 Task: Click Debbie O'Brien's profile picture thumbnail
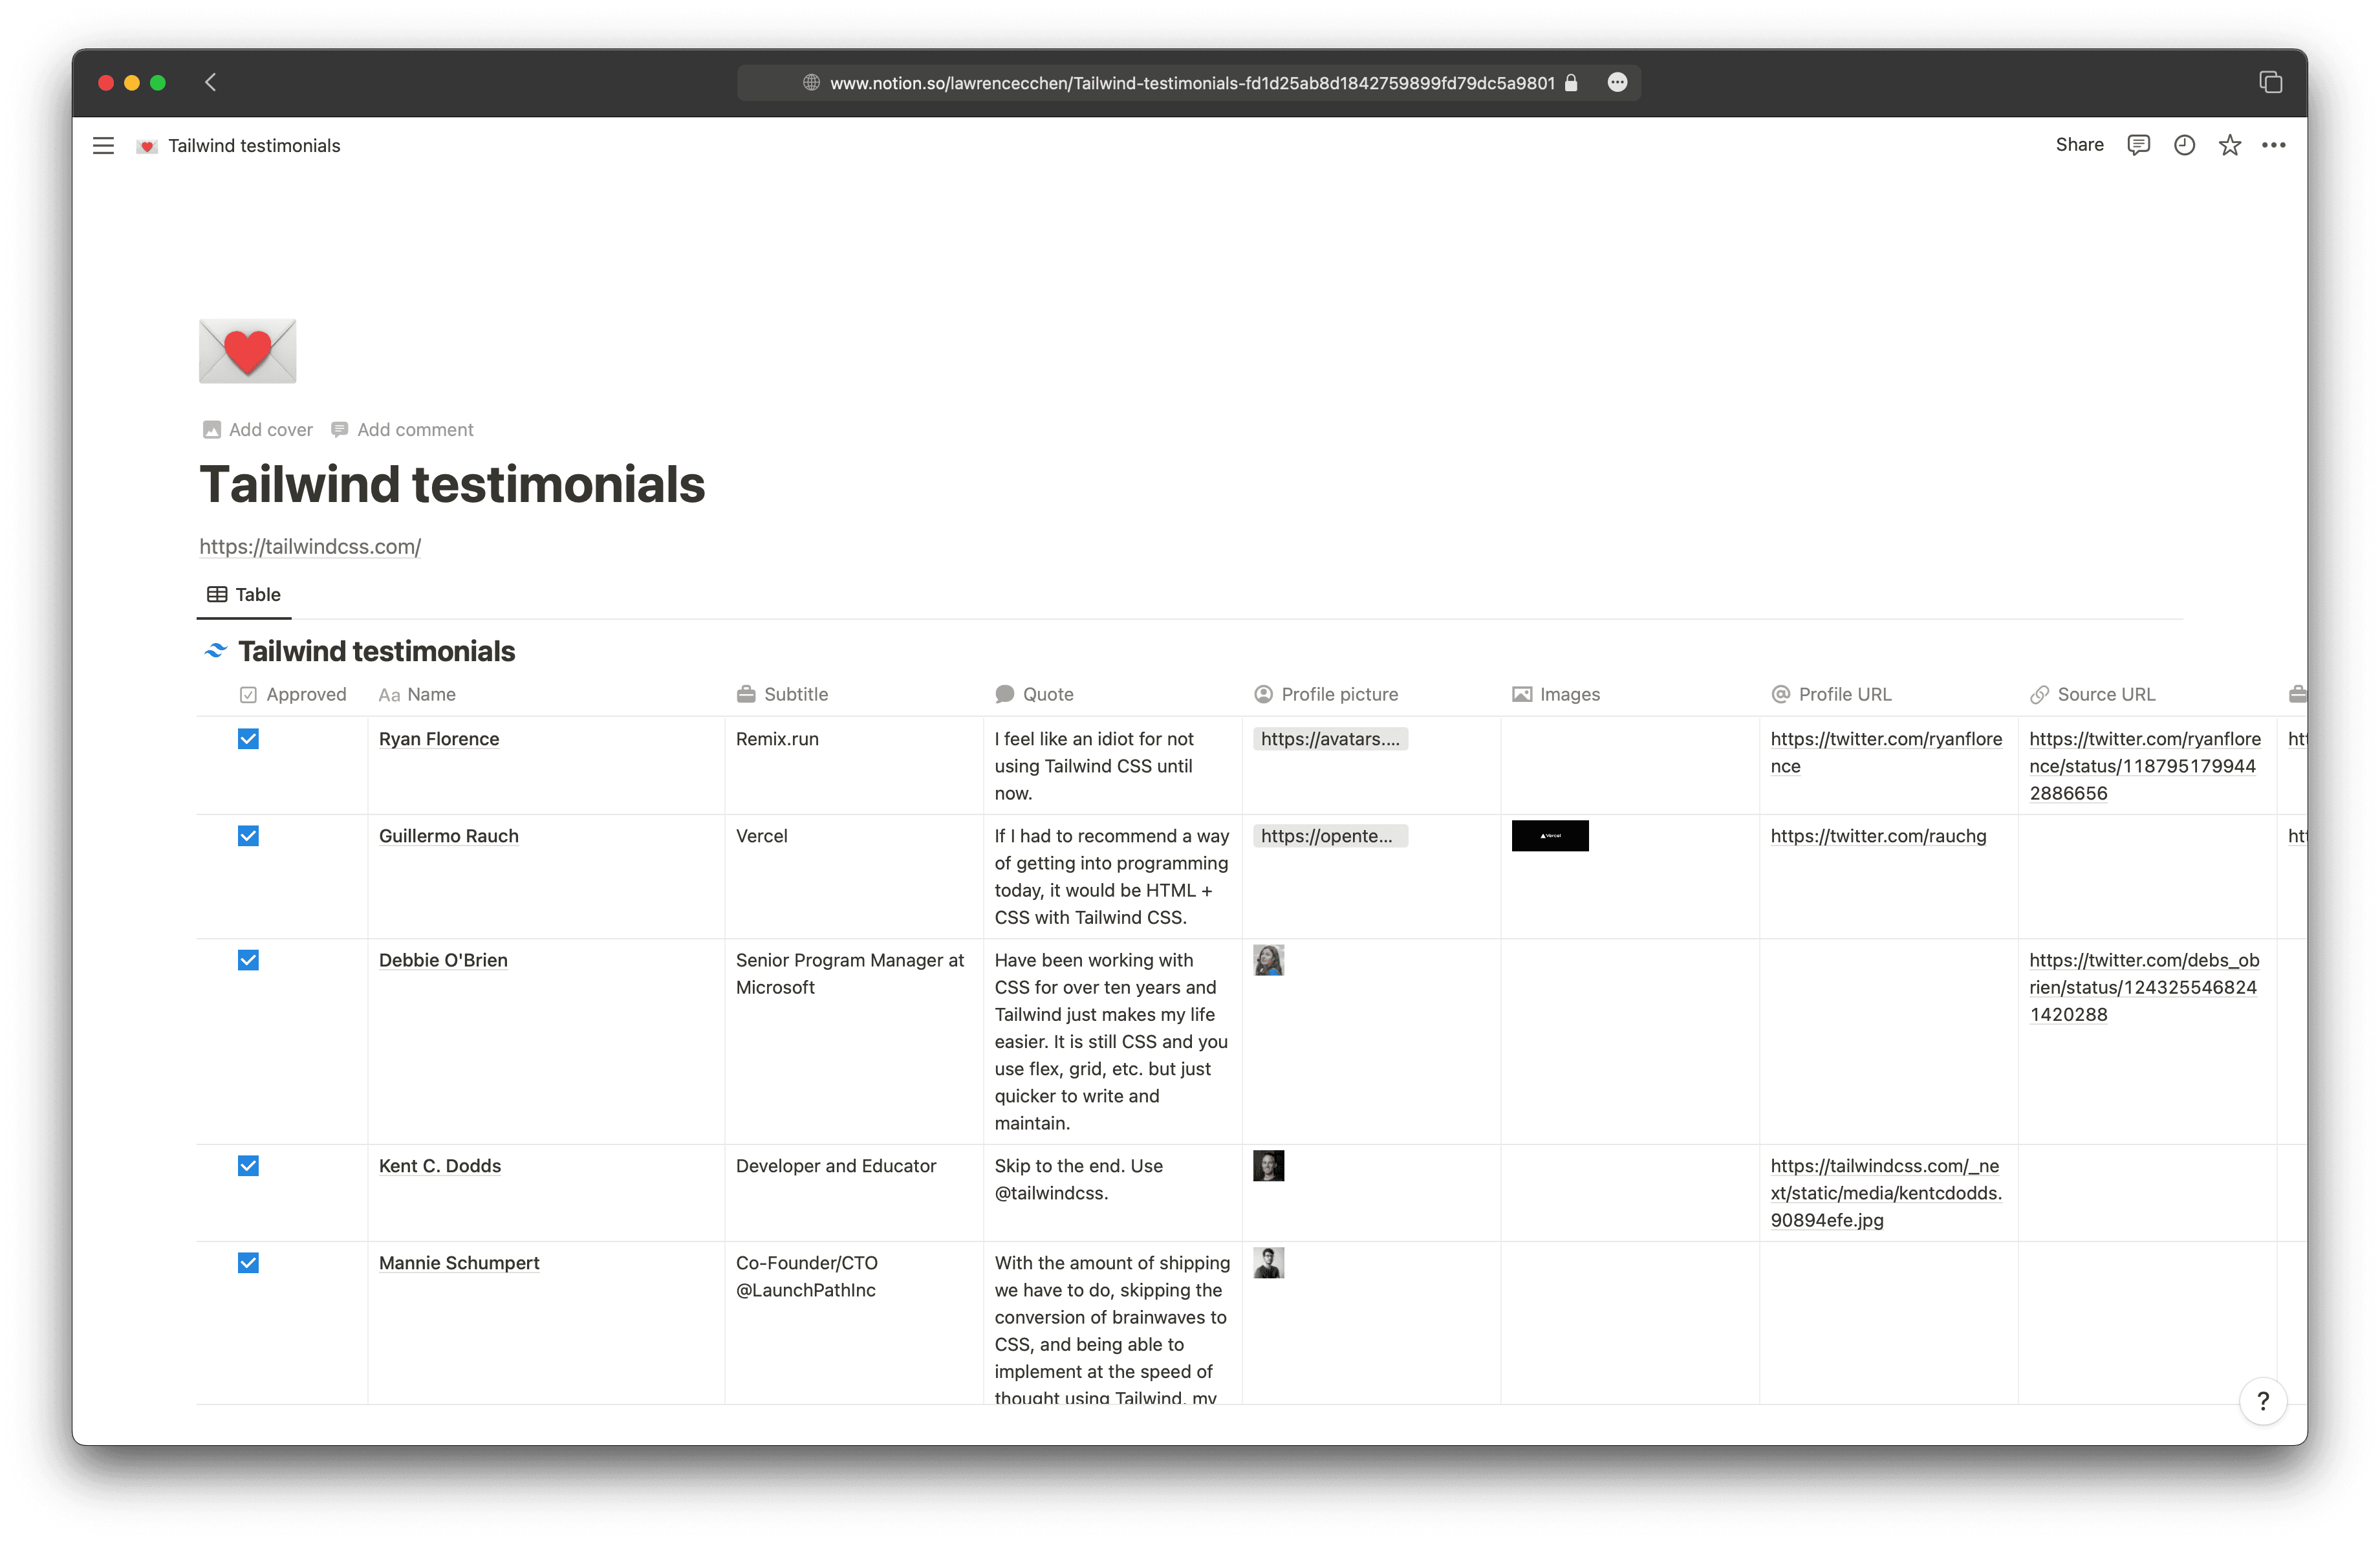tap(1268, 960)
